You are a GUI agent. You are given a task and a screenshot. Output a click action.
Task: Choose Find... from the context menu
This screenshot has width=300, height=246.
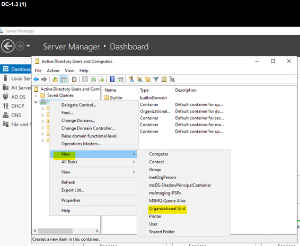click(x=93, y=112)
